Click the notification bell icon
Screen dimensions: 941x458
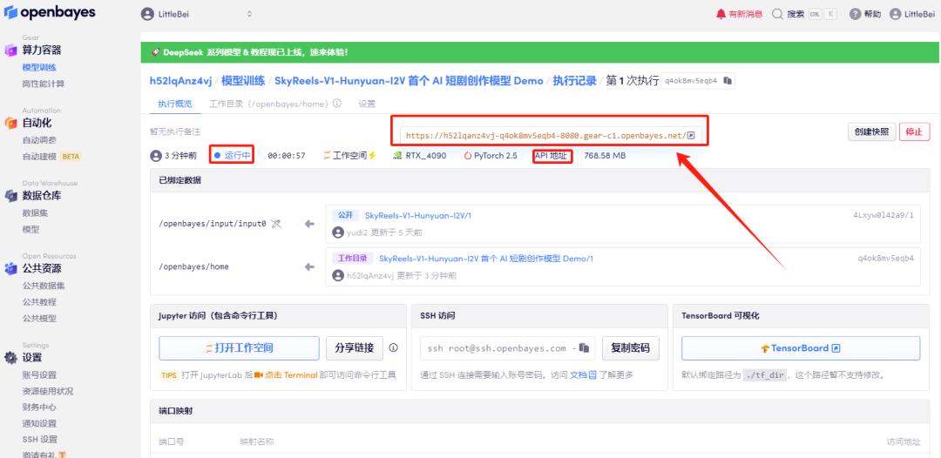click(721, 14)
